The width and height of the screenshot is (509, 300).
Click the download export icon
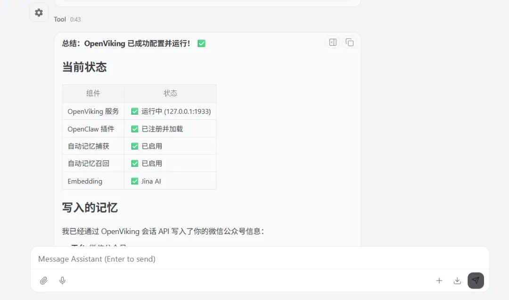point(457,281)
